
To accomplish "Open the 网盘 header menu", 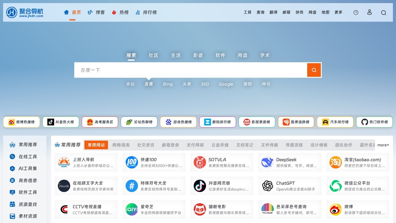I will [312, 12].
